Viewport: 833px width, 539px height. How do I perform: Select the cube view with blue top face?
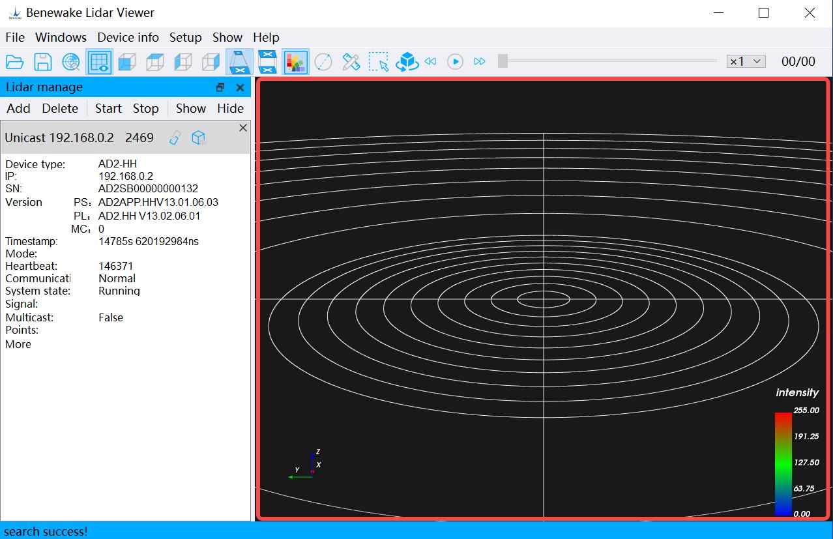pos(155,62)
